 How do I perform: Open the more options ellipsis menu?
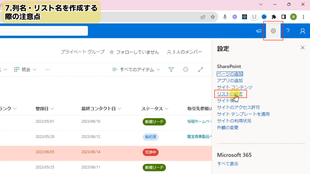click(x=47, y=69)
